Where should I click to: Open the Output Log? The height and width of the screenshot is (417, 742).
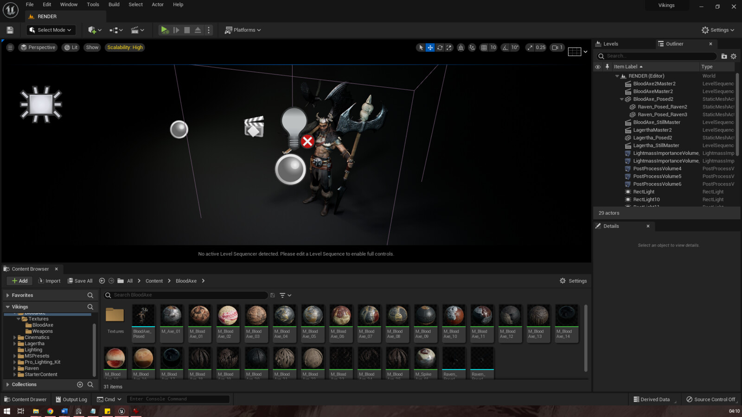point(71,399)
